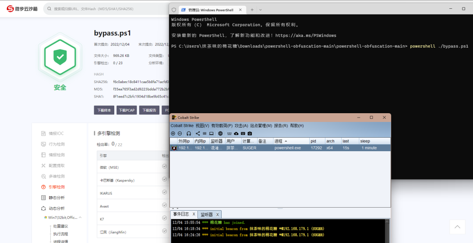This screenshot has width=473, height=243.
Task: Click the check icon in Kaspersky row
Action: pyautogui.click(x=164, y=179)
